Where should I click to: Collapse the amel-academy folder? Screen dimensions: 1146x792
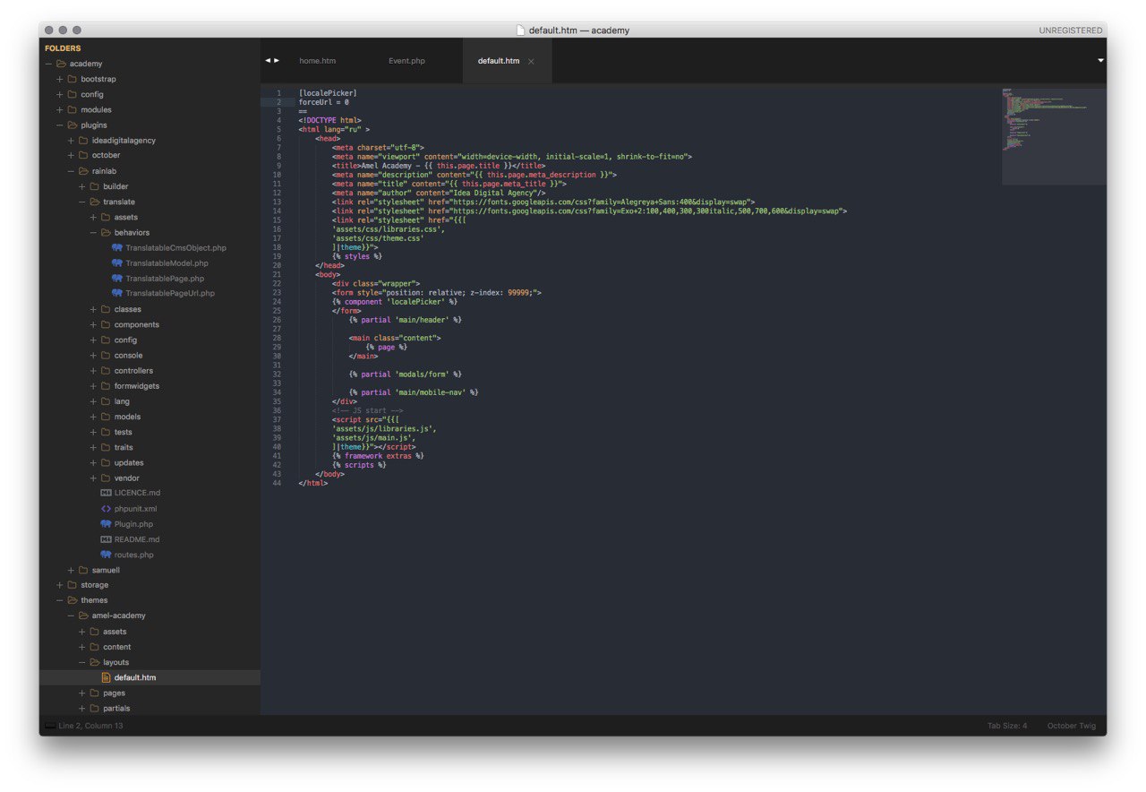pos(71,616)
